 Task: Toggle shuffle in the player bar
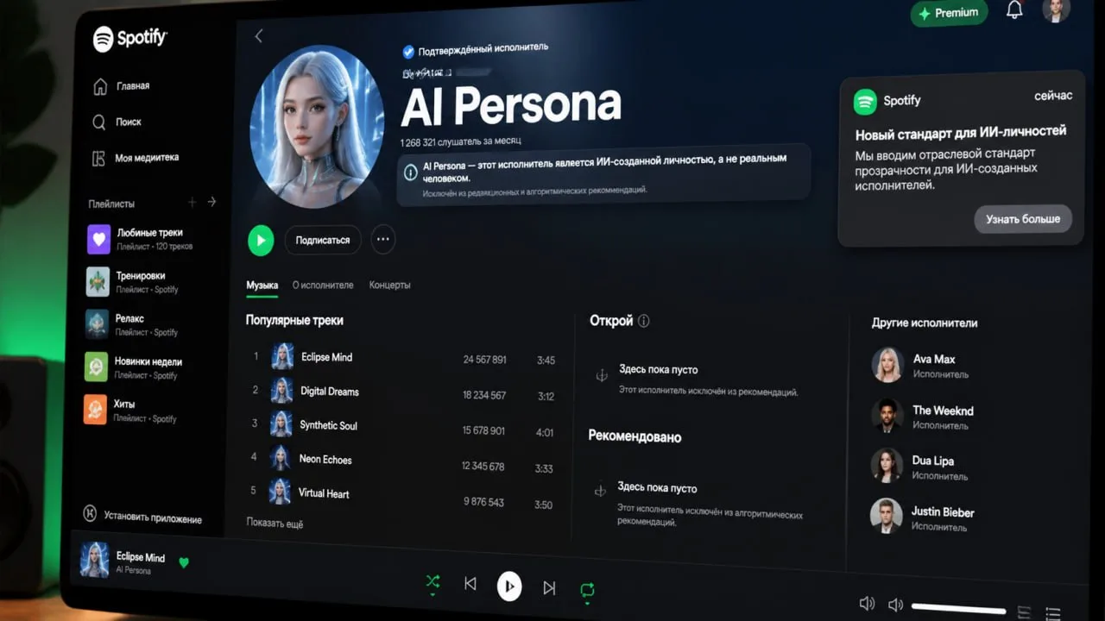(433, 583)
